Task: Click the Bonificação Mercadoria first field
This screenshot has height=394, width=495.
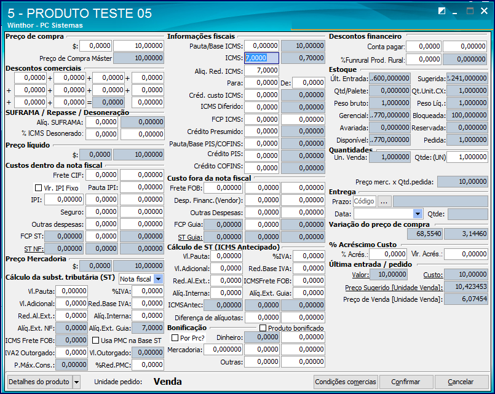Action: point(223,350)
